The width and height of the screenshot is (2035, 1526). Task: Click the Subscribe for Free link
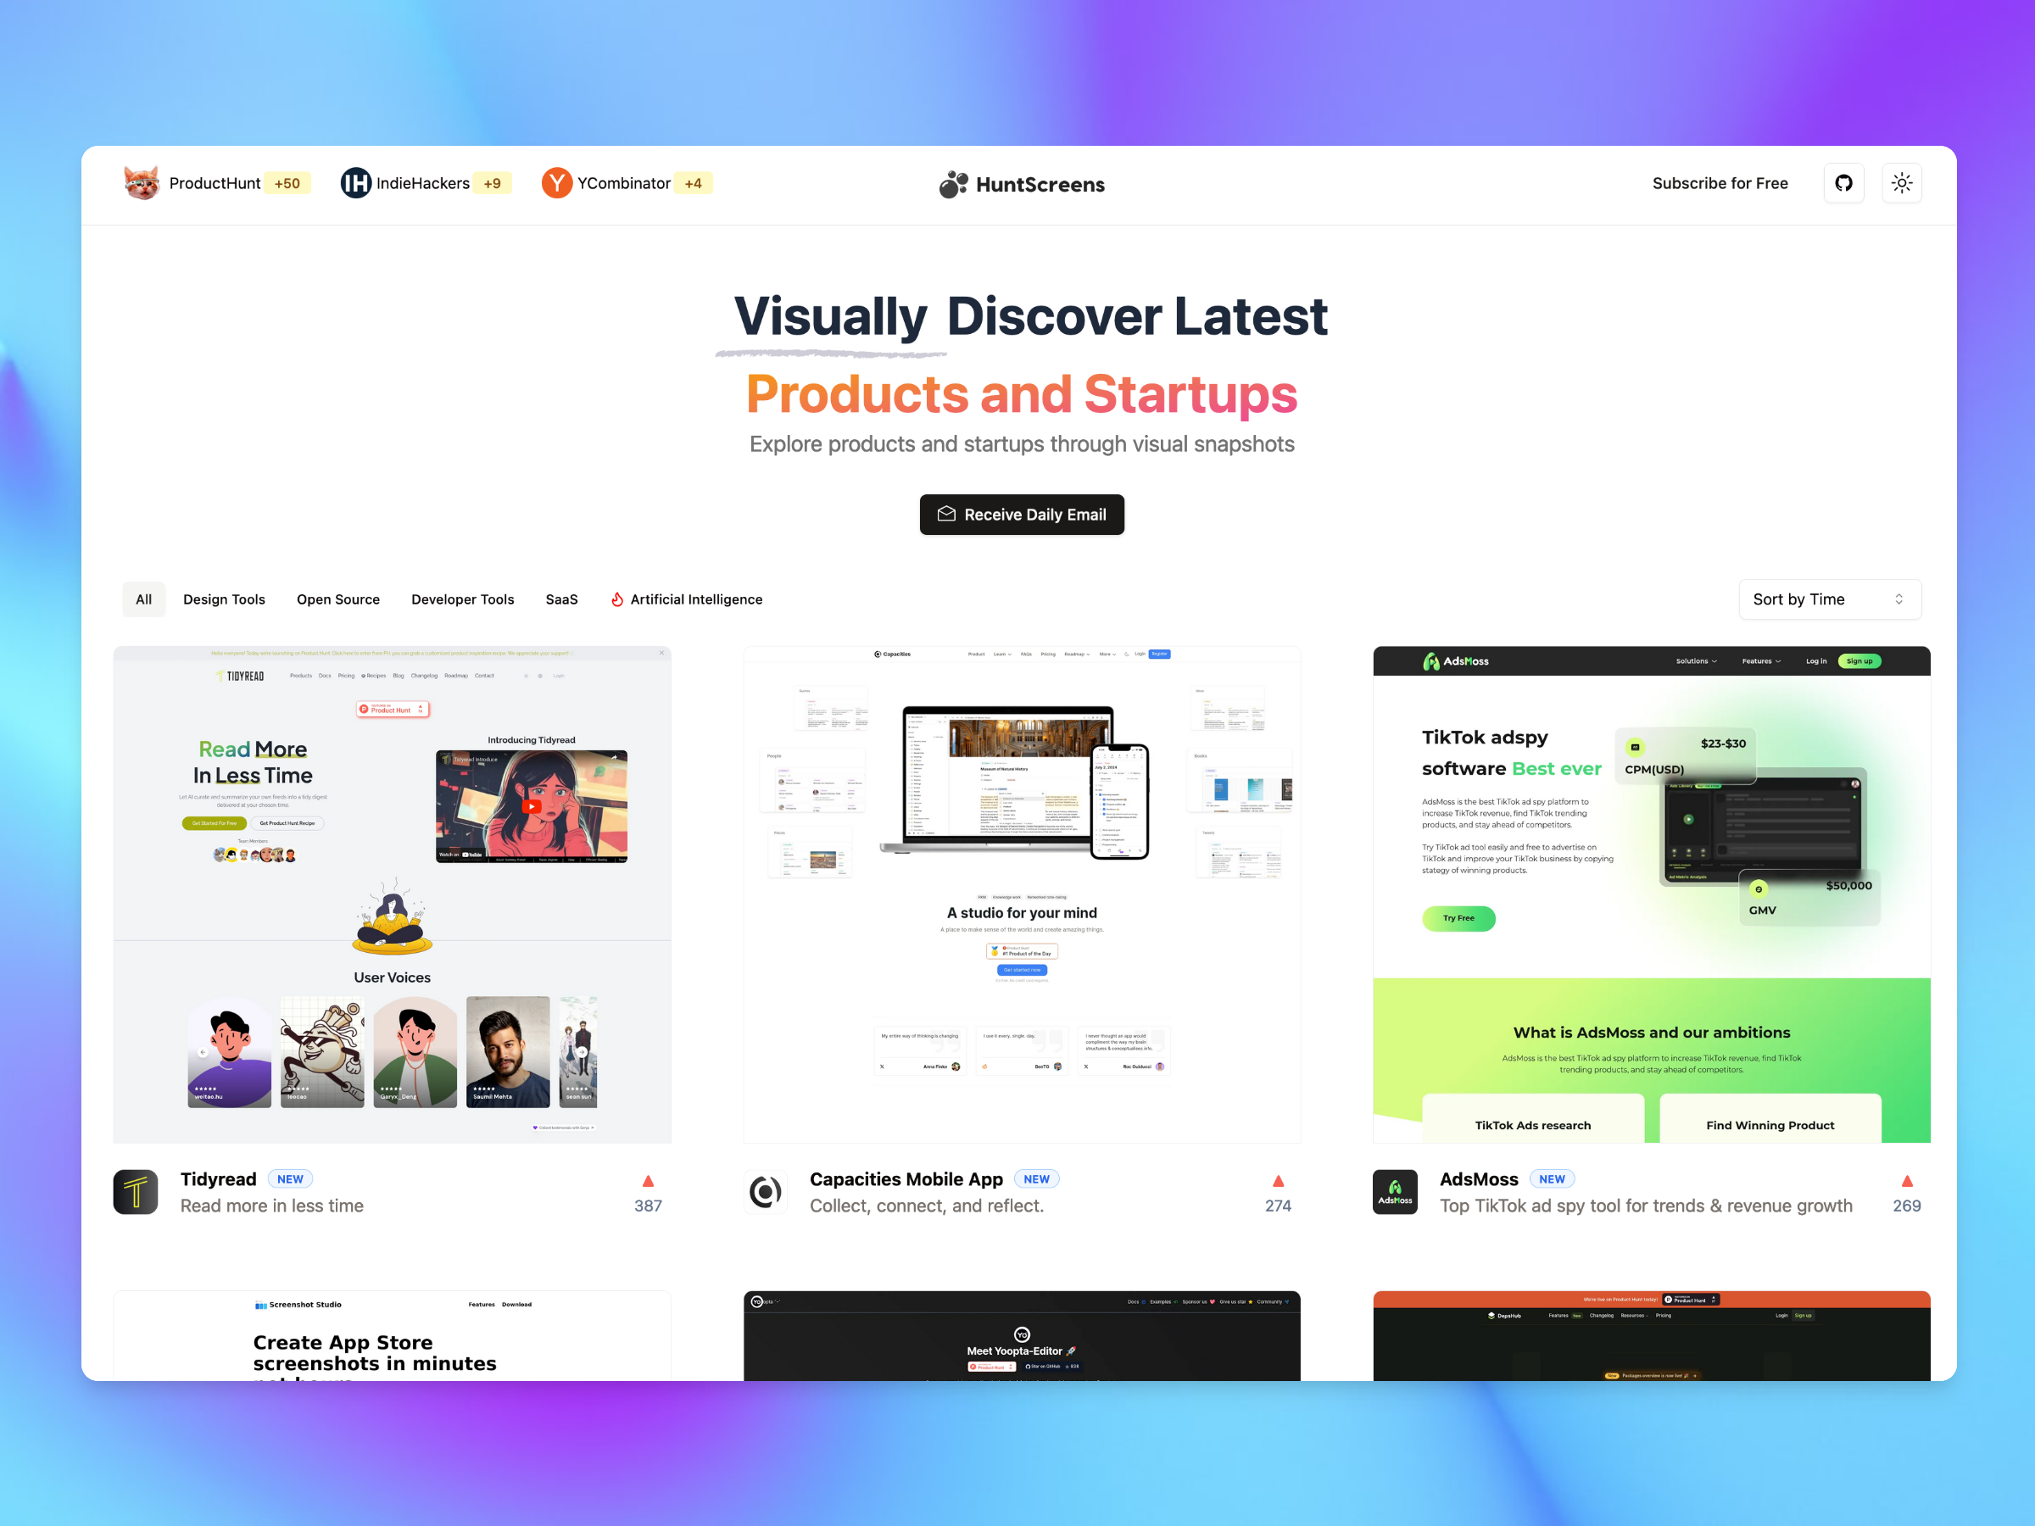[1720, 183]
